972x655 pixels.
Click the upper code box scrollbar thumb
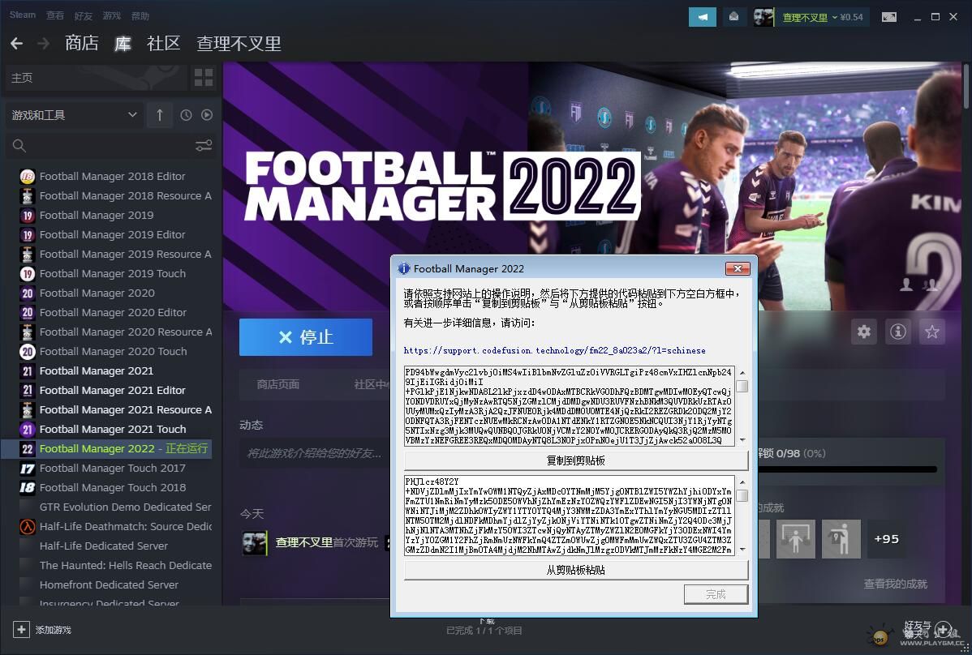742,387
